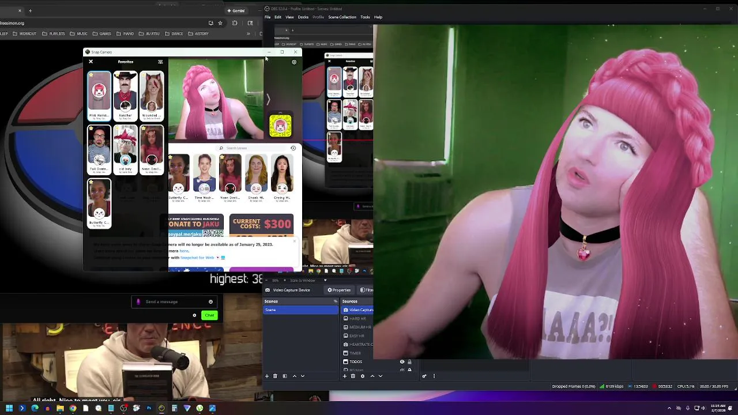This screenshot has width=738, height=415.
Task: Toggle visibility eye of TODOS source
Action: [402, 362]
